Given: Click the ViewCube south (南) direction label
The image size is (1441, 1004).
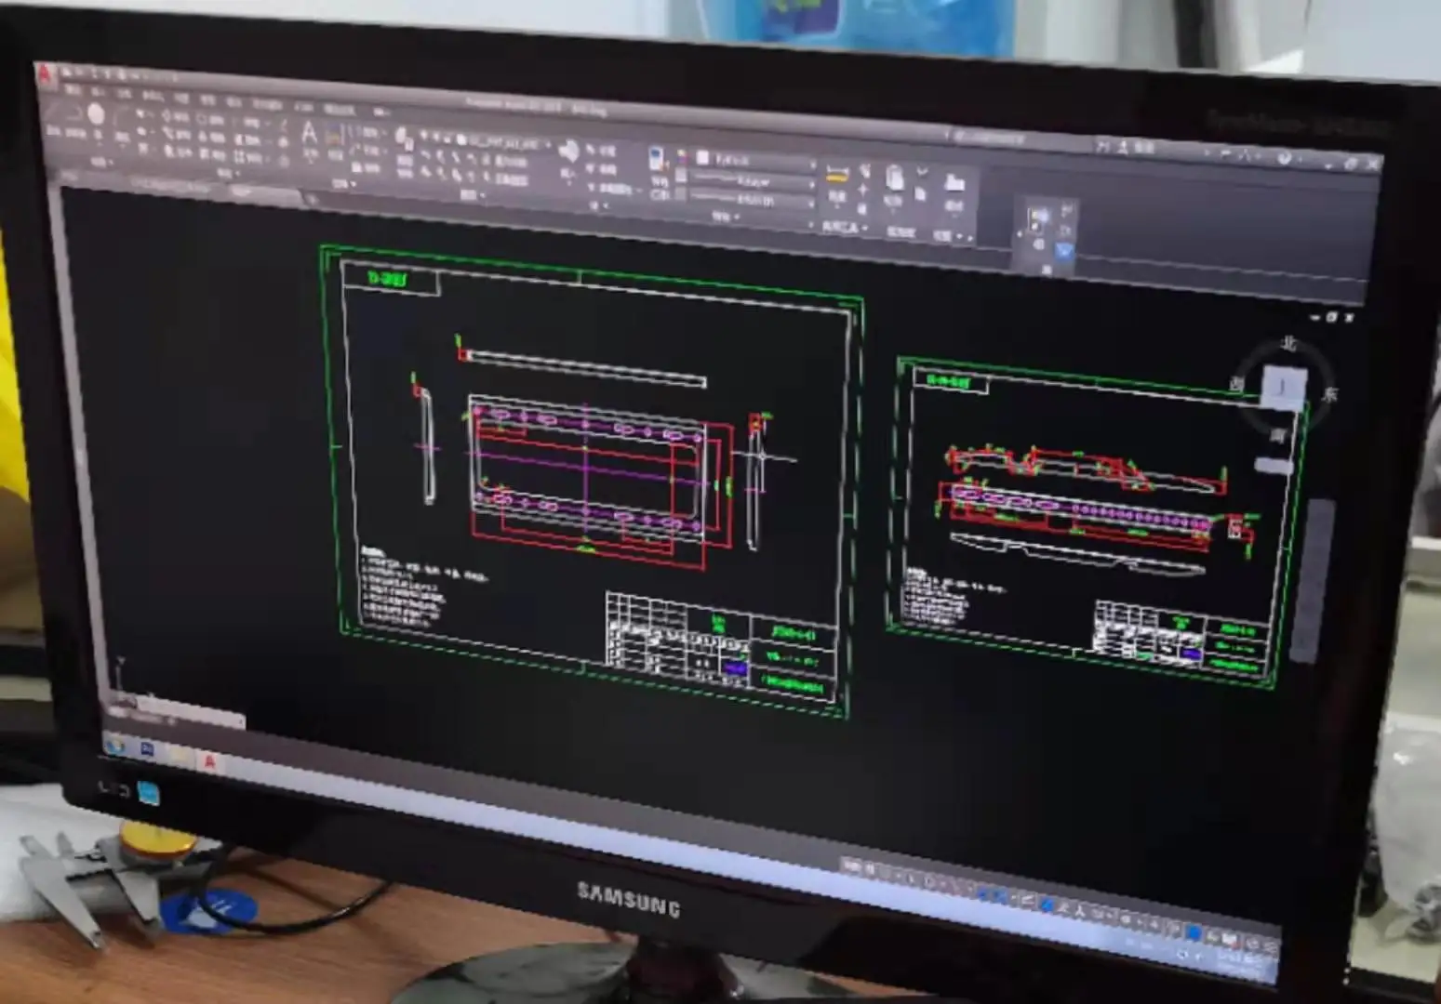Looking at the screenshot, I should click(x=1278, y=435).
